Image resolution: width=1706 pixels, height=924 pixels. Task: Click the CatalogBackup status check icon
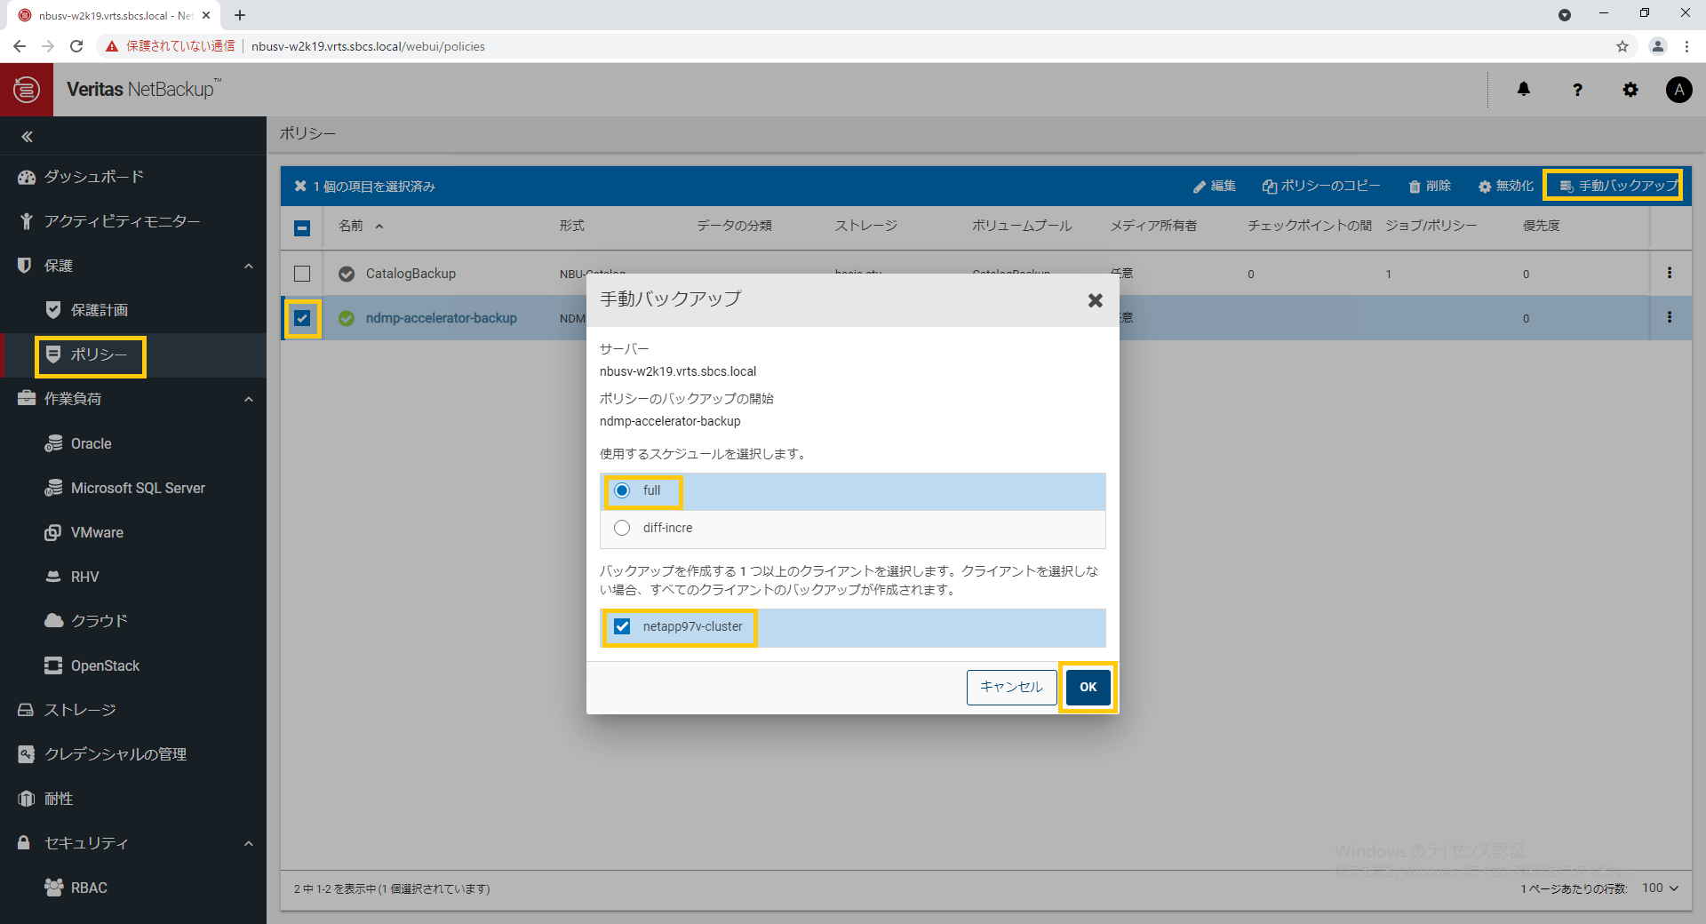coord(347,274)
